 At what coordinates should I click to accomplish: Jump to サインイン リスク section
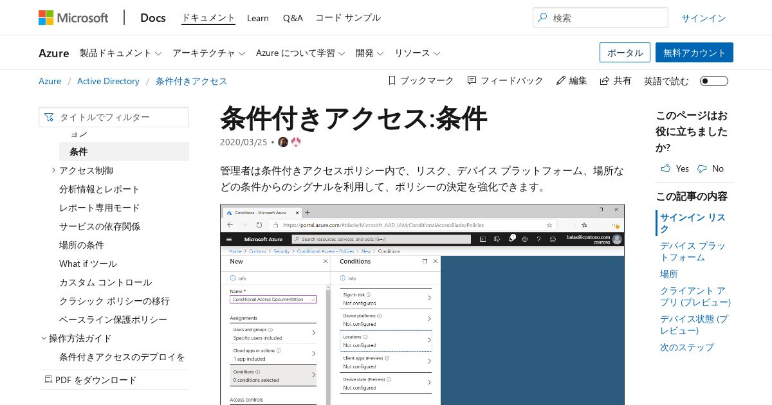(692, 223)
